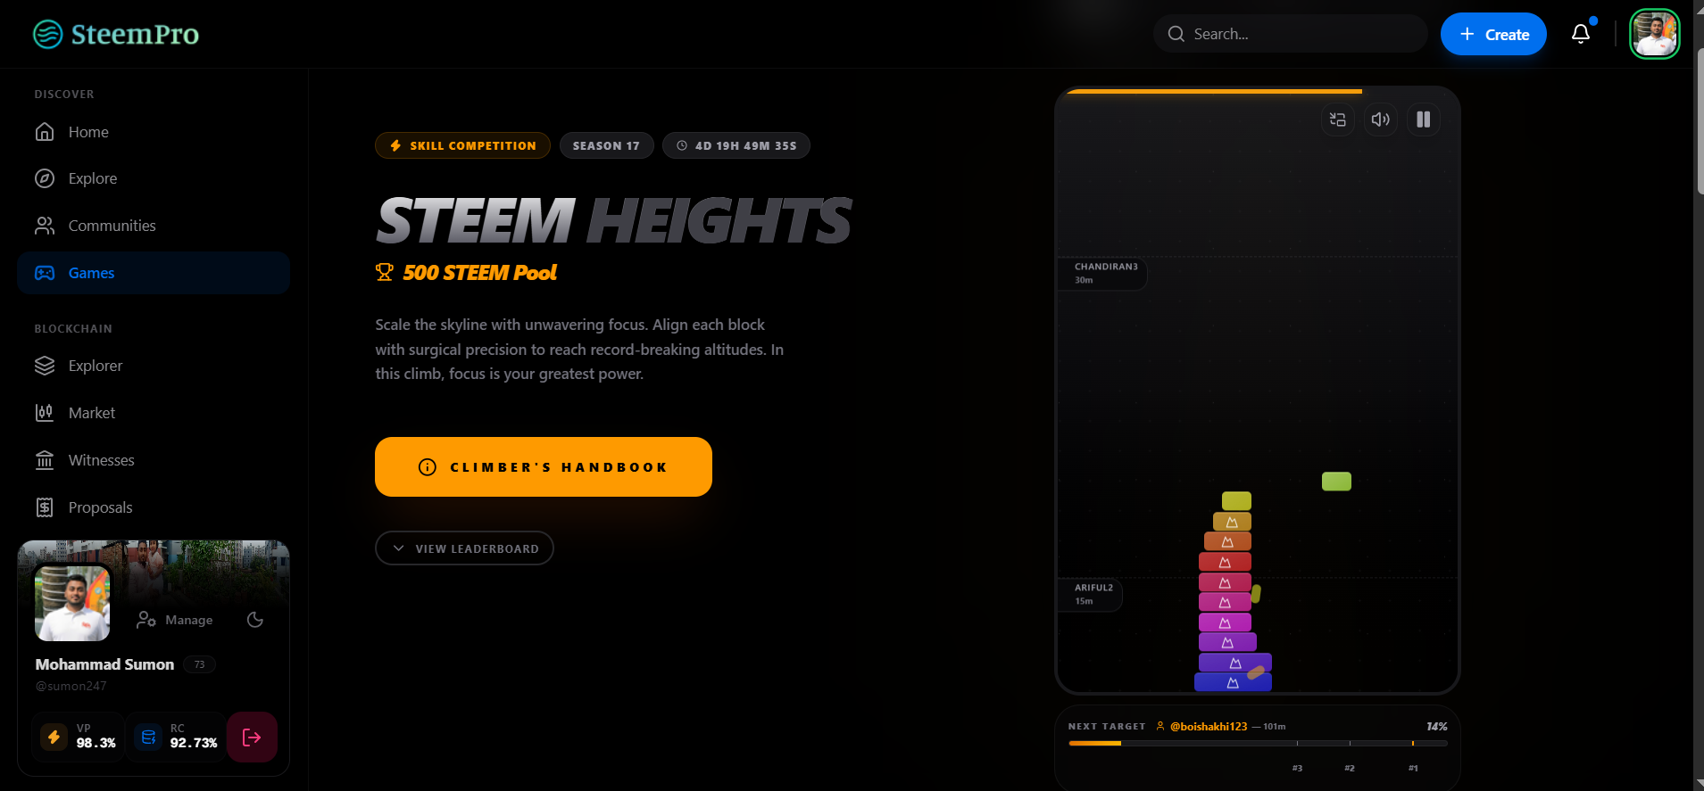Screen dimensions: 1704x791
Task: Select Games in the sidebar
Action: pyautogui.click(x=154, y=273)
